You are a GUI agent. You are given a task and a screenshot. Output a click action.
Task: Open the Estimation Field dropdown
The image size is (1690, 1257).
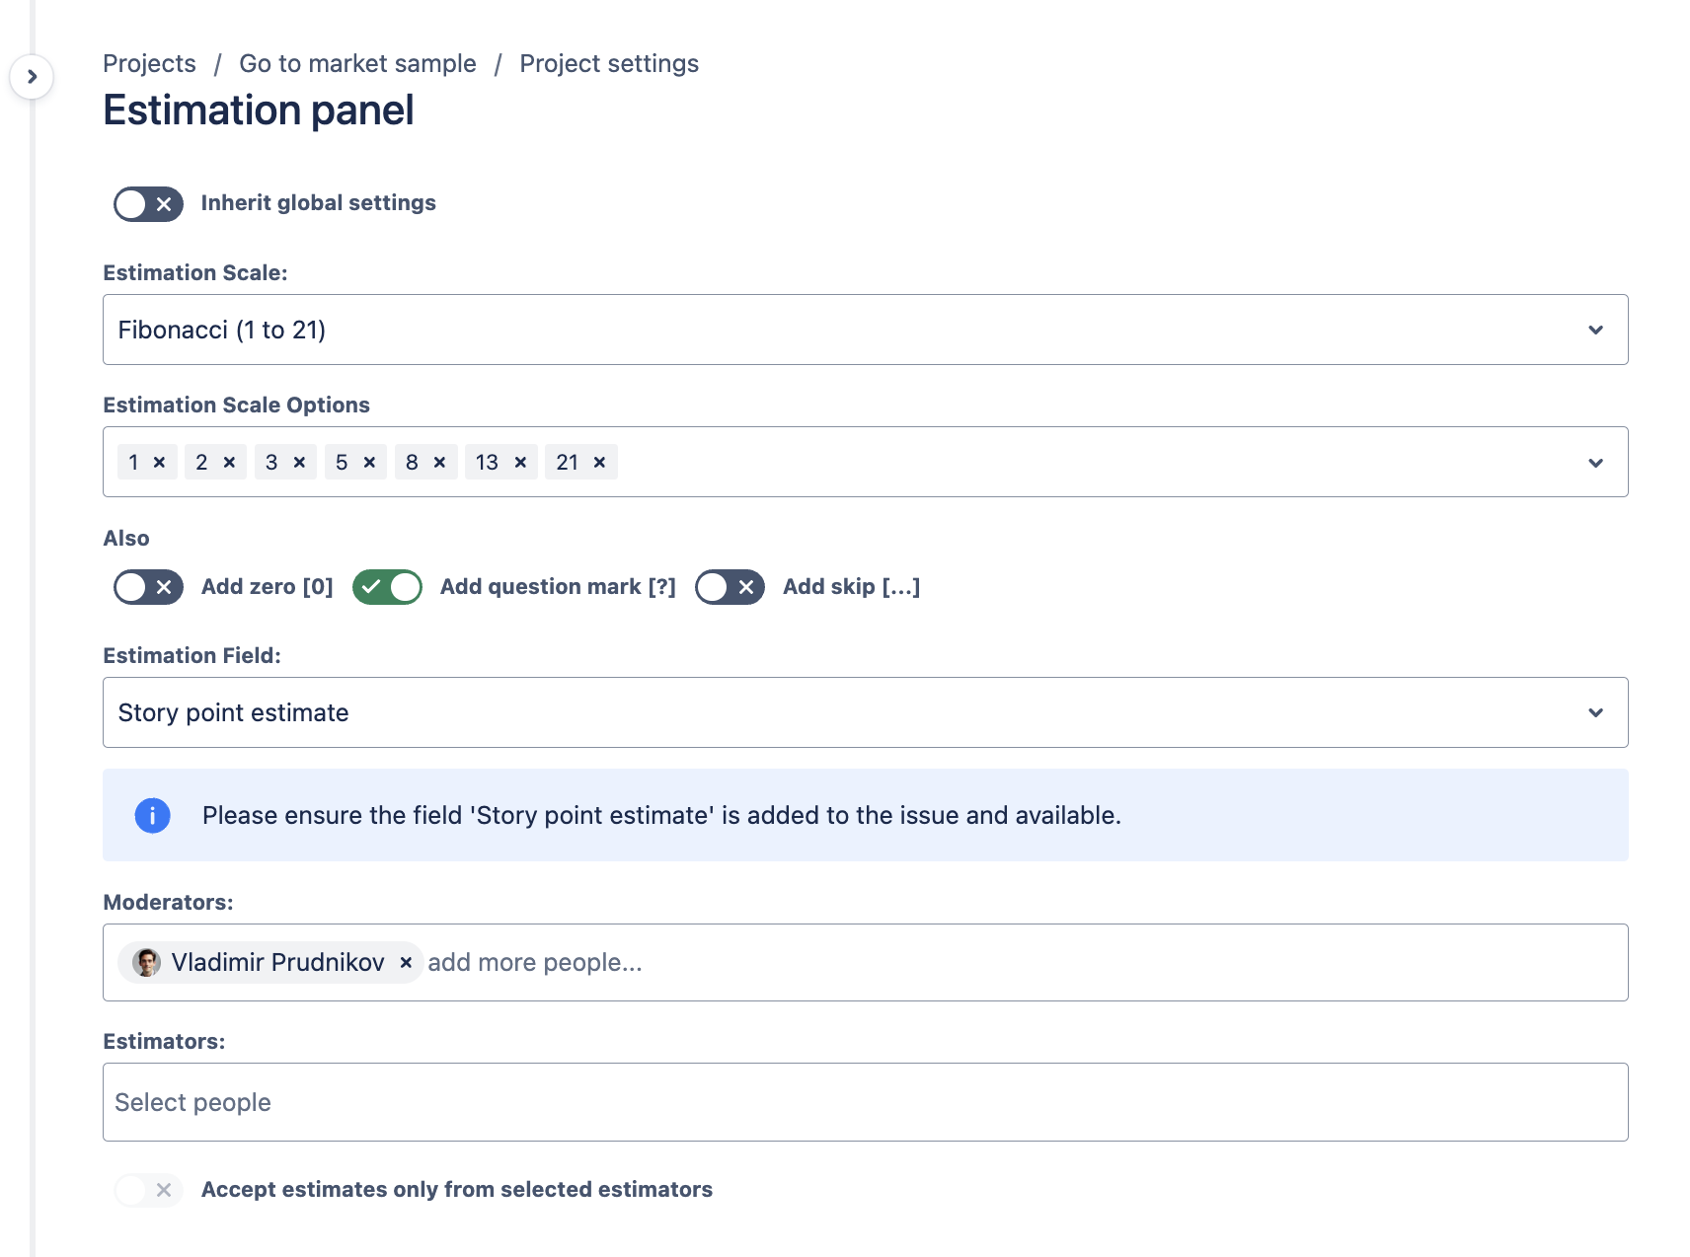[865, 712]
